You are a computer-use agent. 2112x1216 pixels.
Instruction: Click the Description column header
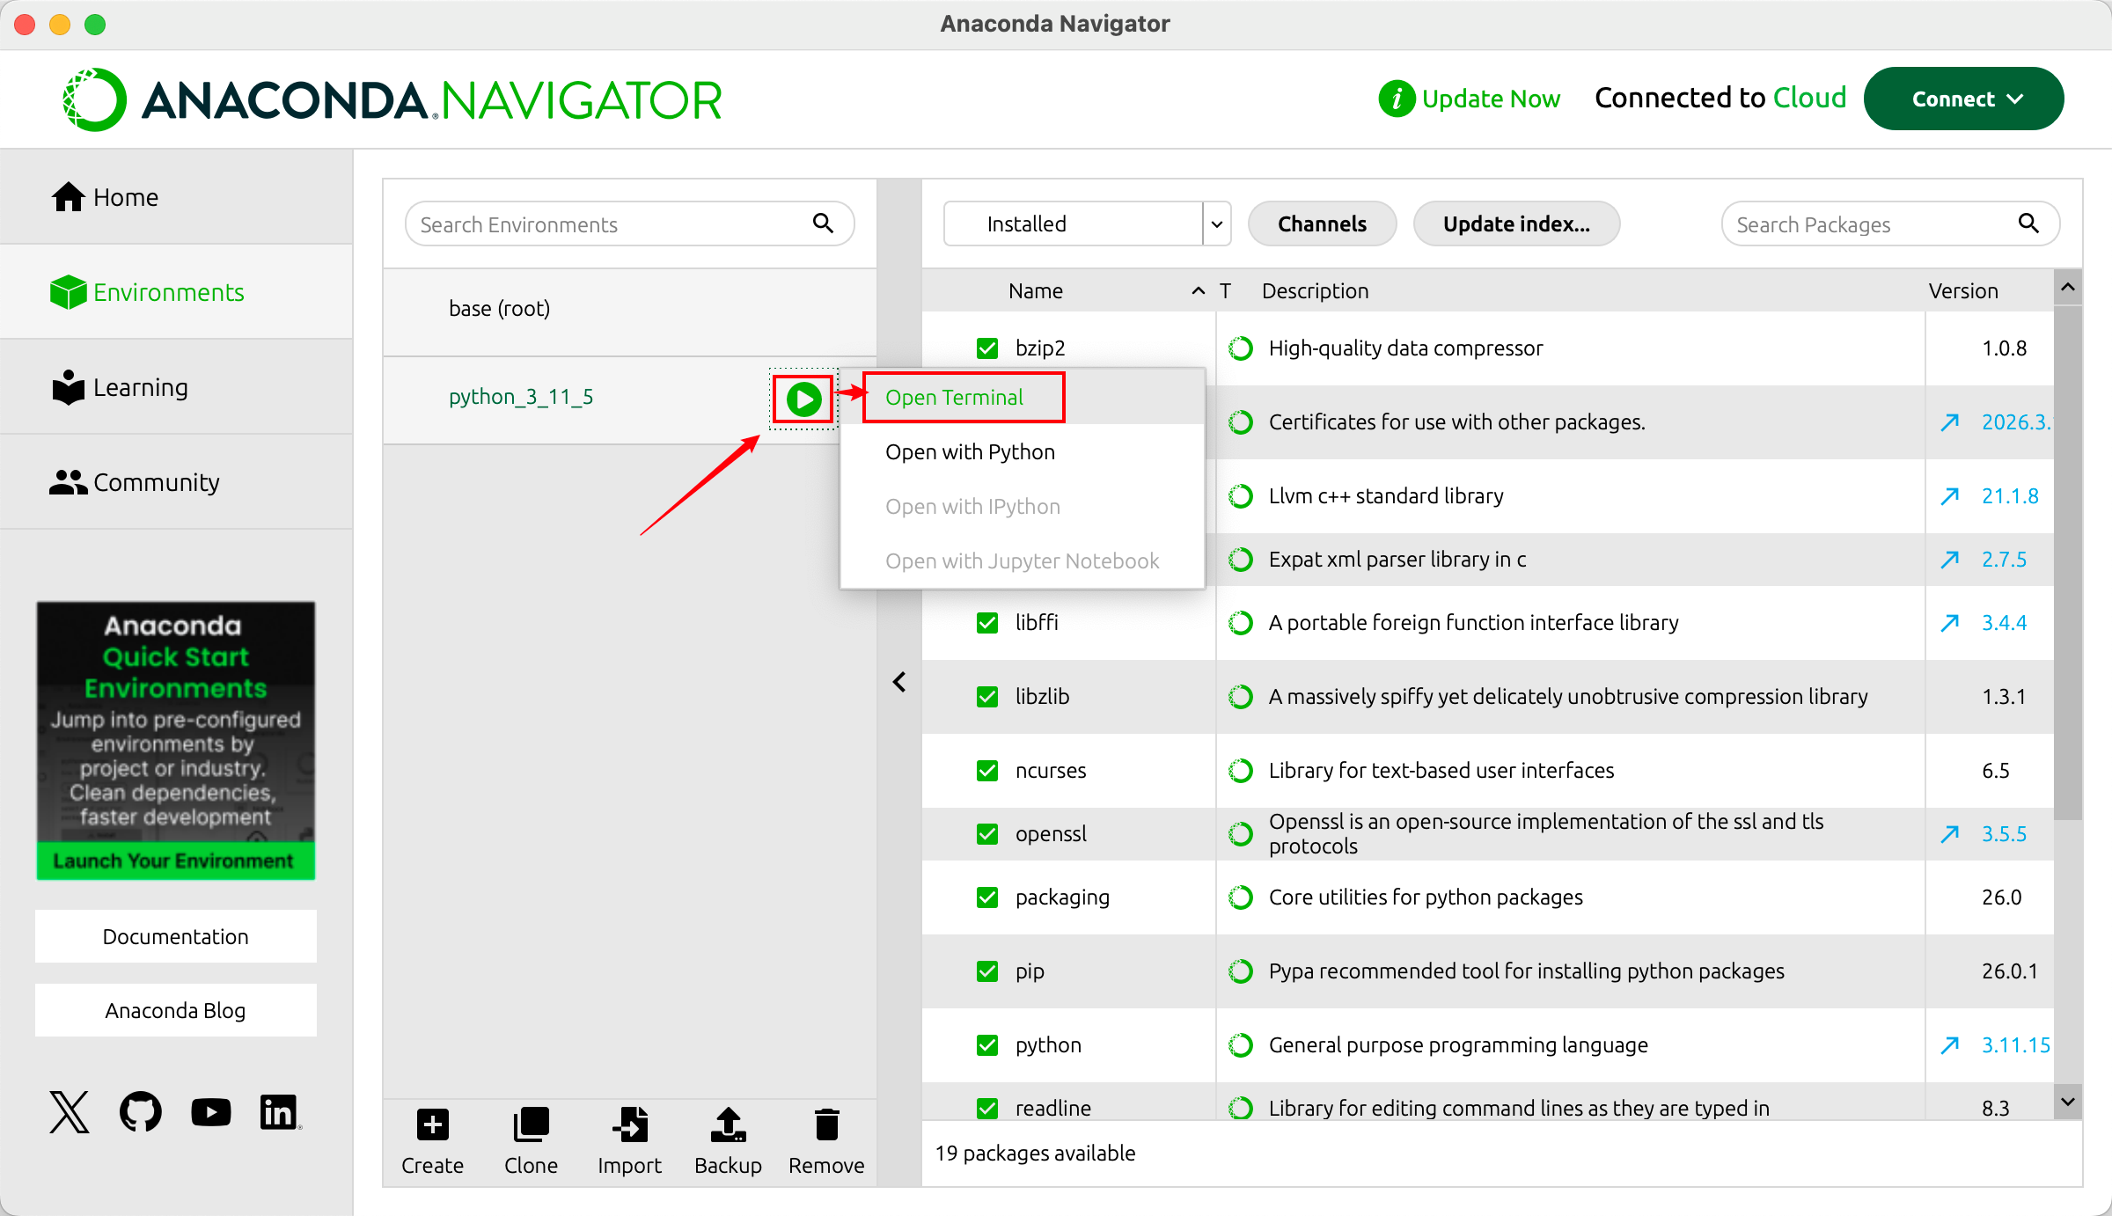coord(1316,291)
